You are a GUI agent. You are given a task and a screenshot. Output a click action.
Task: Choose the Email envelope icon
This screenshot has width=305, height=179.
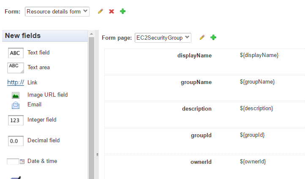pos(16,105)
